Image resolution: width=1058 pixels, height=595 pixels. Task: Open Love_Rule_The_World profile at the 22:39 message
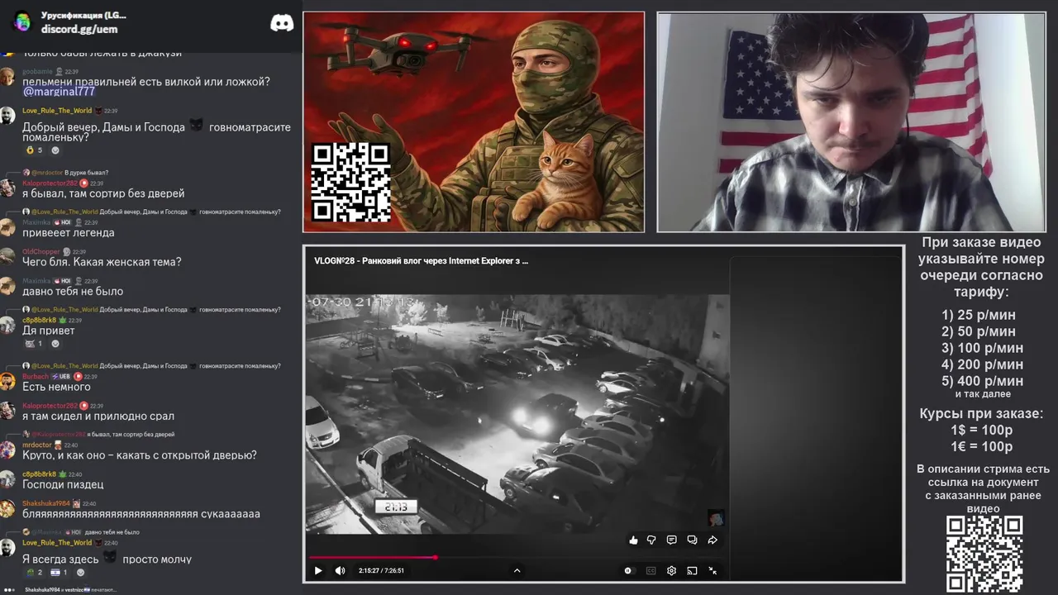point(57,111)
